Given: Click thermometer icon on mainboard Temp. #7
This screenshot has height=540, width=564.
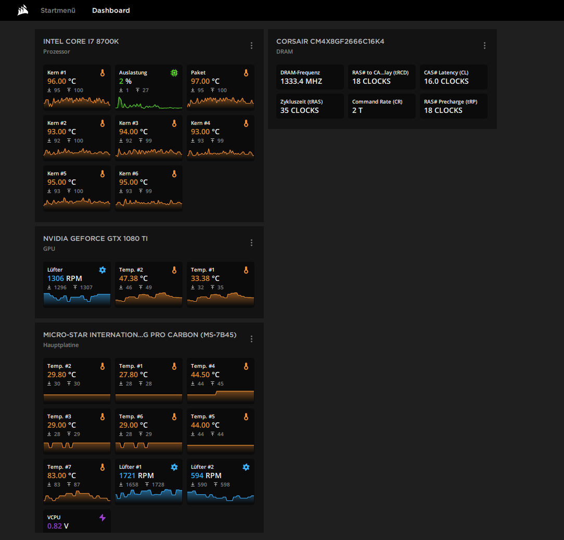Looking at the screenshot, I should coord(102,467).
